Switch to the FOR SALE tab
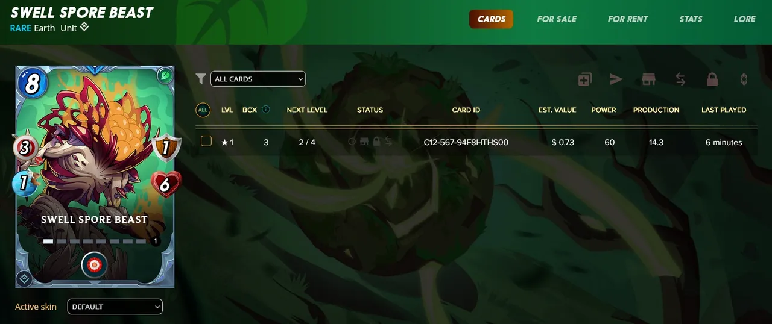The width and height of the screenshot is (772, 324). (x=557, y=19)
